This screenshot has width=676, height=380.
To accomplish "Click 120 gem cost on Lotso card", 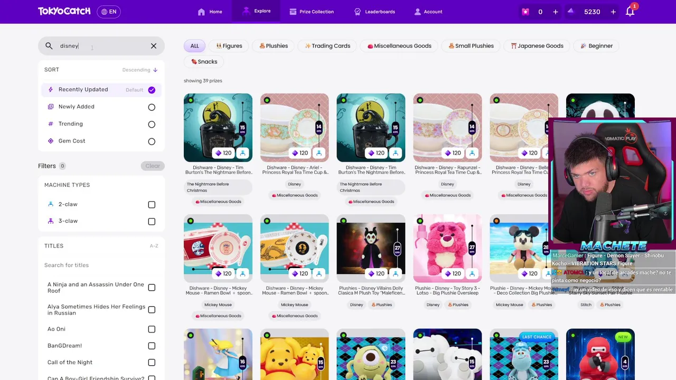I will click(x=453, y=274).
